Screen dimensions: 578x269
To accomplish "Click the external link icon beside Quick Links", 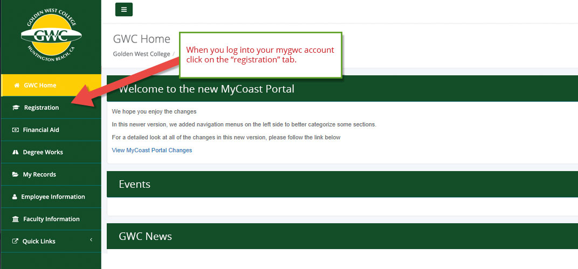I will point(15,242).
